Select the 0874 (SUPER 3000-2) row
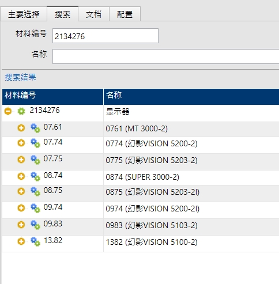The height and width of the screenshot is (284, 279). [x=141, y=177]
